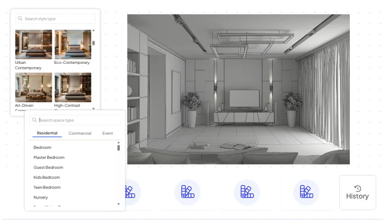Pick the High-Contrast style thumbnail

click(73, 87)
